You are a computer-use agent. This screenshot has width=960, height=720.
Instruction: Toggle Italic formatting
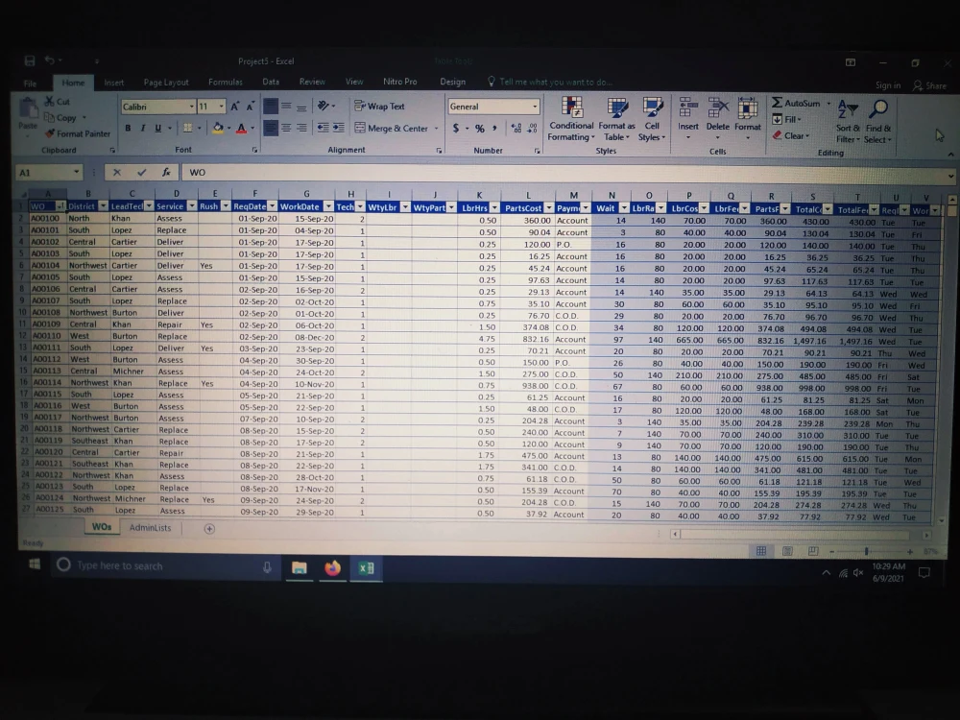pyautogui.click(x=143, y=128)
